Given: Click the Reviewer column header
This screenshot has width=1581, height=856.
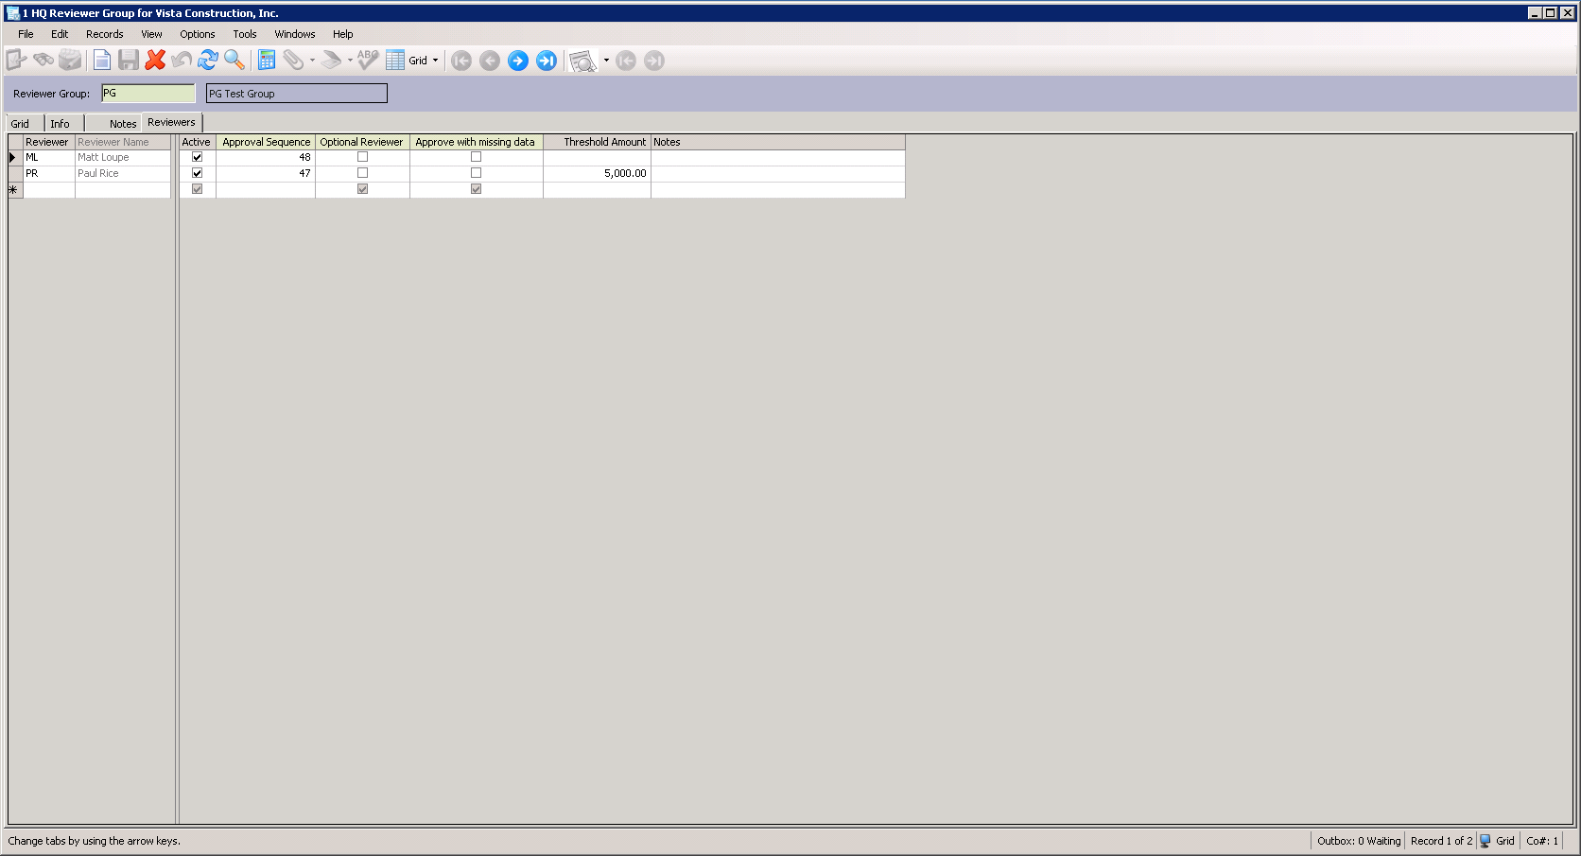Looking at the screenshot, I should 49,142.
